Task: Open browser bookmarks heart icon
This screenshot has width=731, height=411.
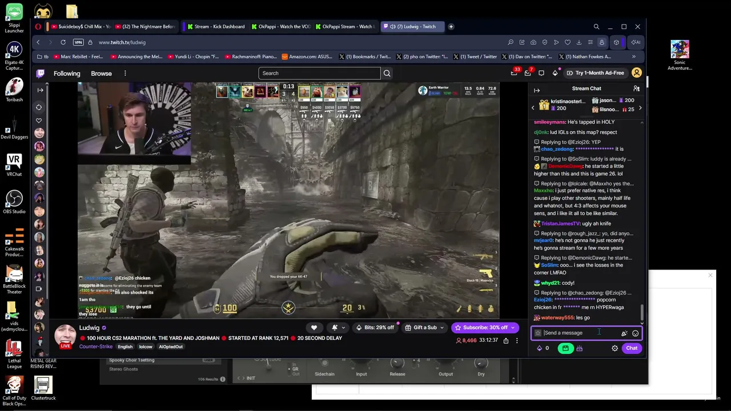Action: [568, 42]
